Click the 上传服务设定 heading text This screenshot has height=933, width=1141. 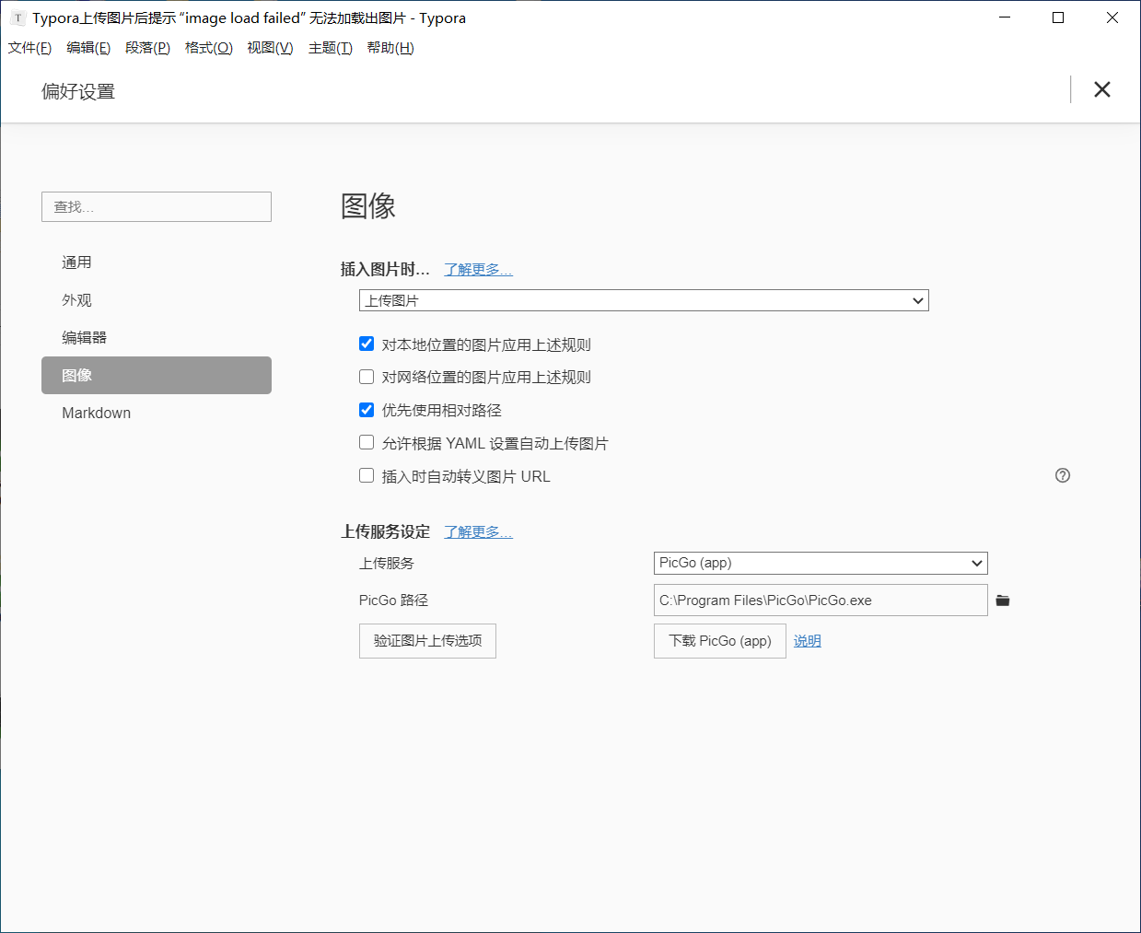pos(386,531)
